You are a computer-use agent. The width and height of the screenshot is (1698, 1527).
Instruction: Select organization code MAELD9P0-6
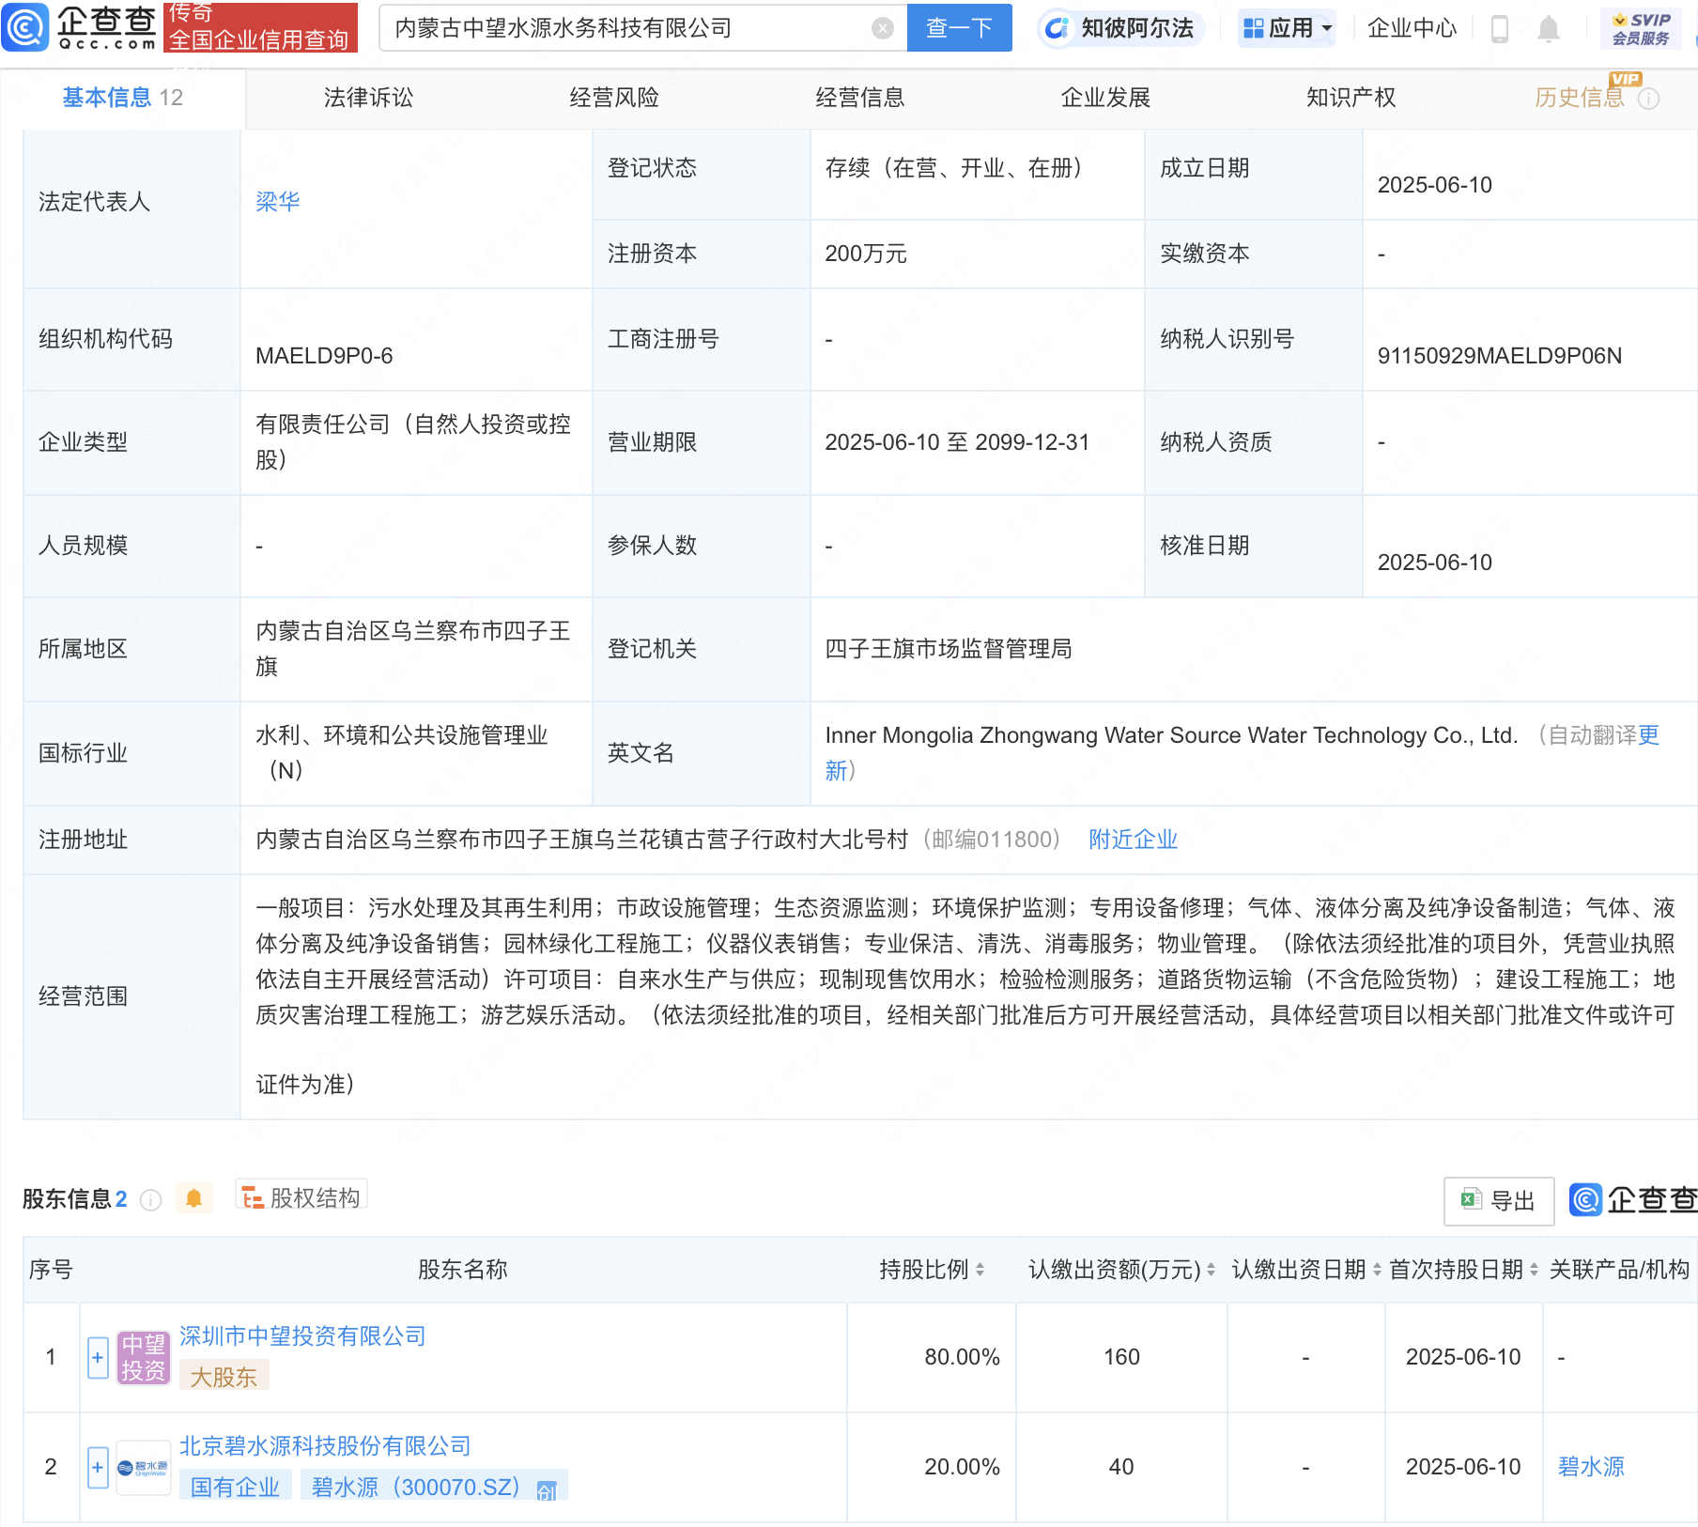pyautogui.click(x=324, y=356)
